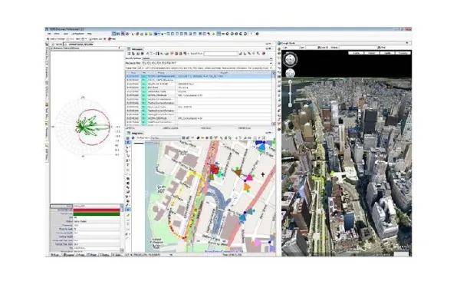
Task: Click the Messages table vertical scrollbar
Action: click(x=274, y=98)
